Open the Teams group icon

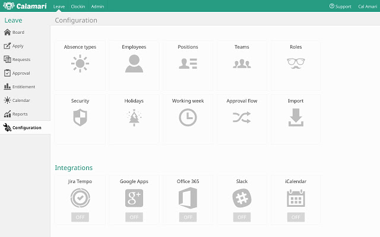[242, 63]
